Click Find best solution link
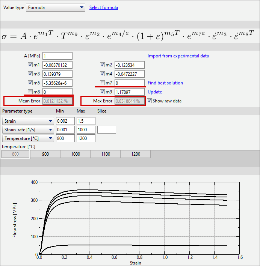This screenshot has height=266, width=260. pyautogui.click(x=165, y=83)
